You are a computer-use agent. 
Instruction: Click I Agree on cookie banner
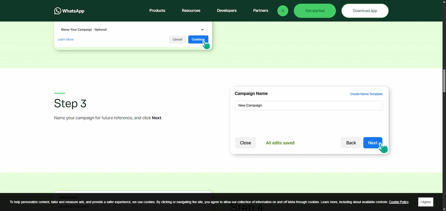tap(426, 202)
